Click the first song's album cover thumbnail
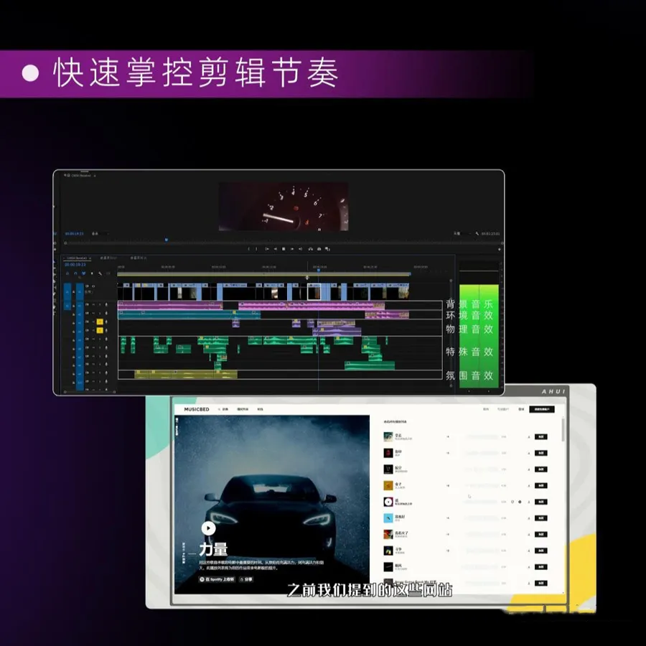646x646 pixels. coord(388,436)
